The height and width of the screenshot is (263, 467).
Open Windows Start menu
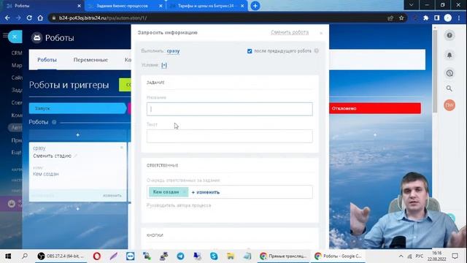tap(8, 256)
